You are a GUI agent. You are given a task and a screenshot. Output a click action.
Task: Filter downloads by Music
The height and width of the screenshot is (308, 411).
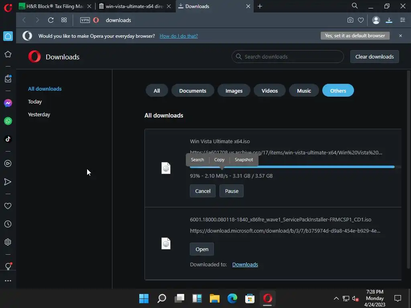coord(304,91)
